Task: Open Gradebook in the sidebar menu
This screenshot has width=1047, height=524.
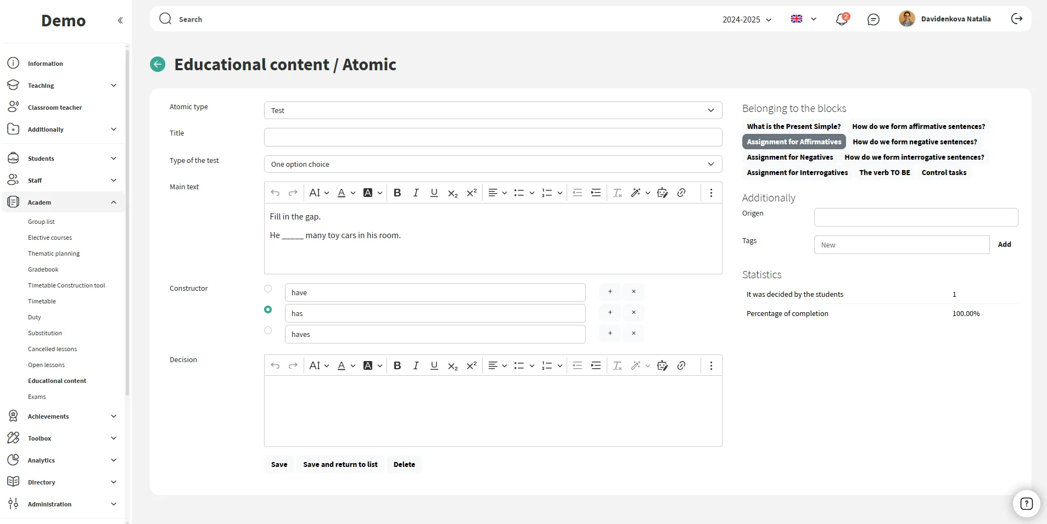Action: [x=43, y=269]
